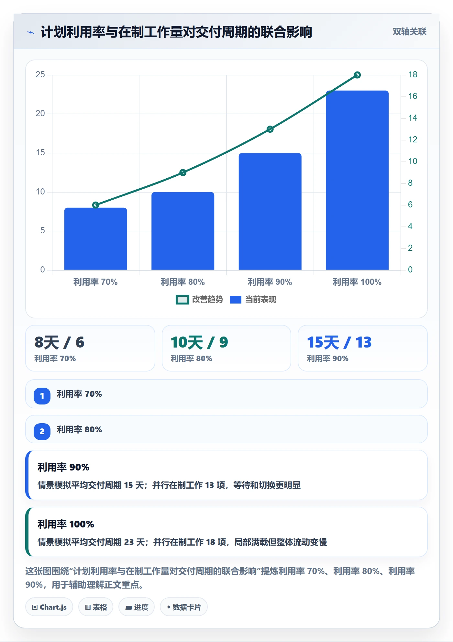Select list row 1 利用率 70%

[x=226, y=394]
